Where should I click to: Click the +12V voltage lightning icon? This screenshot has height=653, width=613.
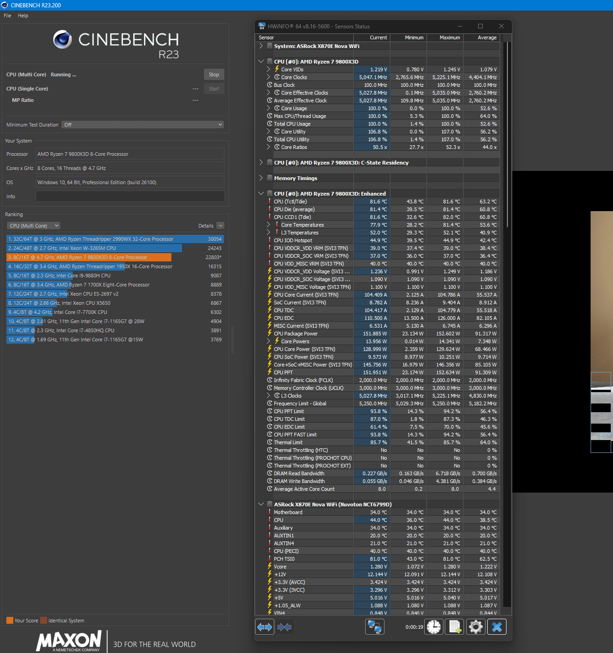coord(270,574)
